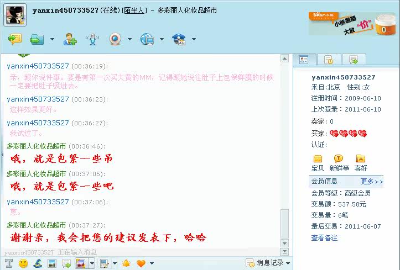The image size is (400, 270).
Task: Click the send picture icon
Action: click(52, 263)
